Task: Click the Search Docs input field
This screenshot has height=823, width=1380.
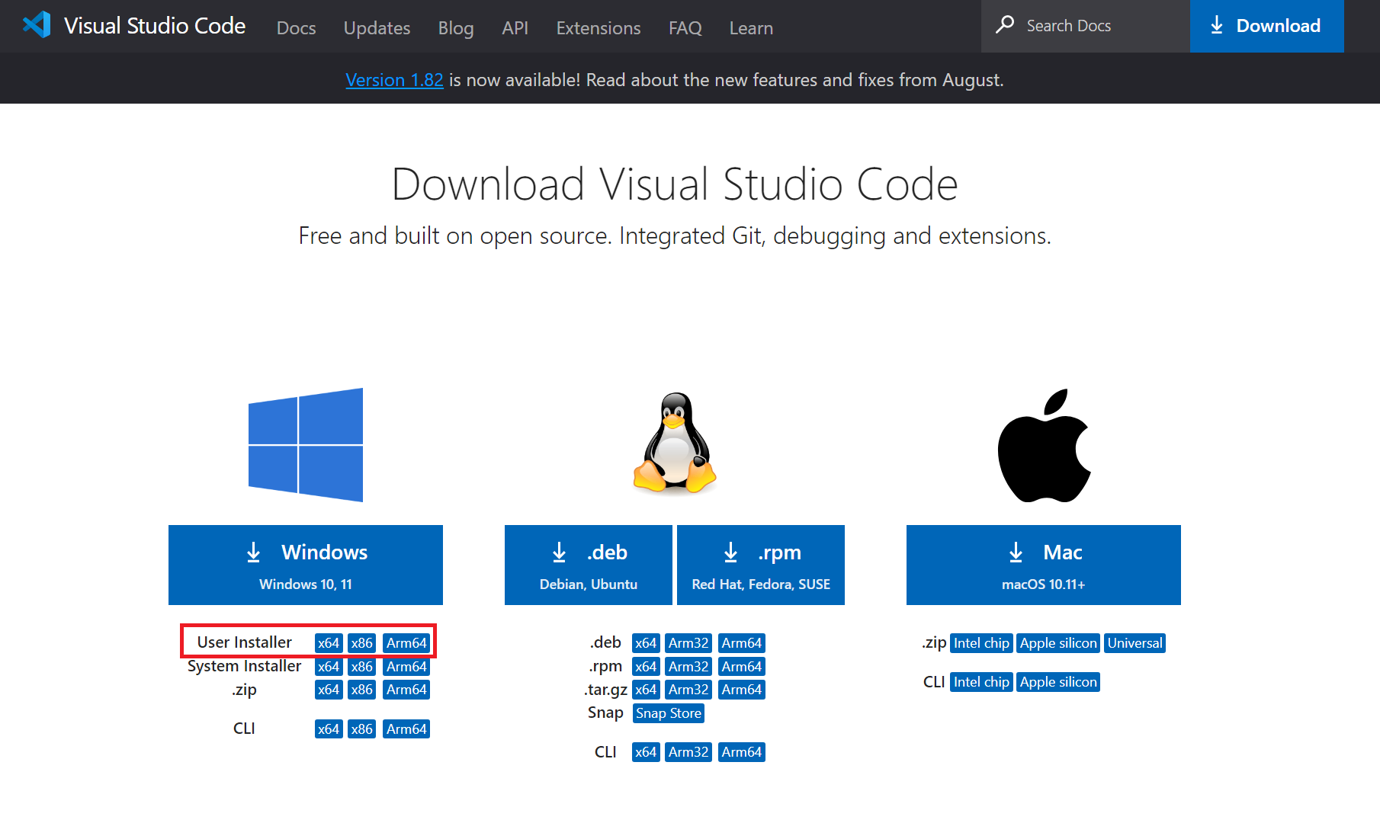Action: tap(1086, 26)
